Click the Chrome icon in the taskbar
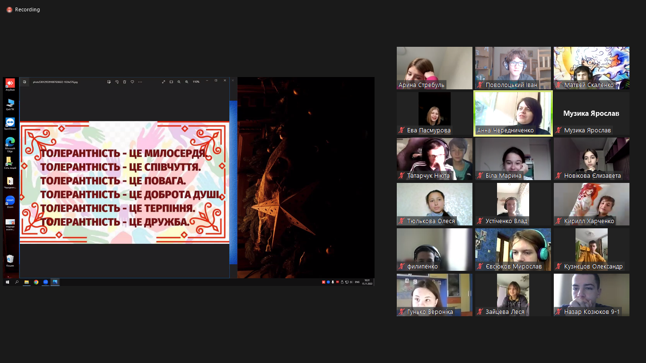646x363 pixels. click(36, 282)
